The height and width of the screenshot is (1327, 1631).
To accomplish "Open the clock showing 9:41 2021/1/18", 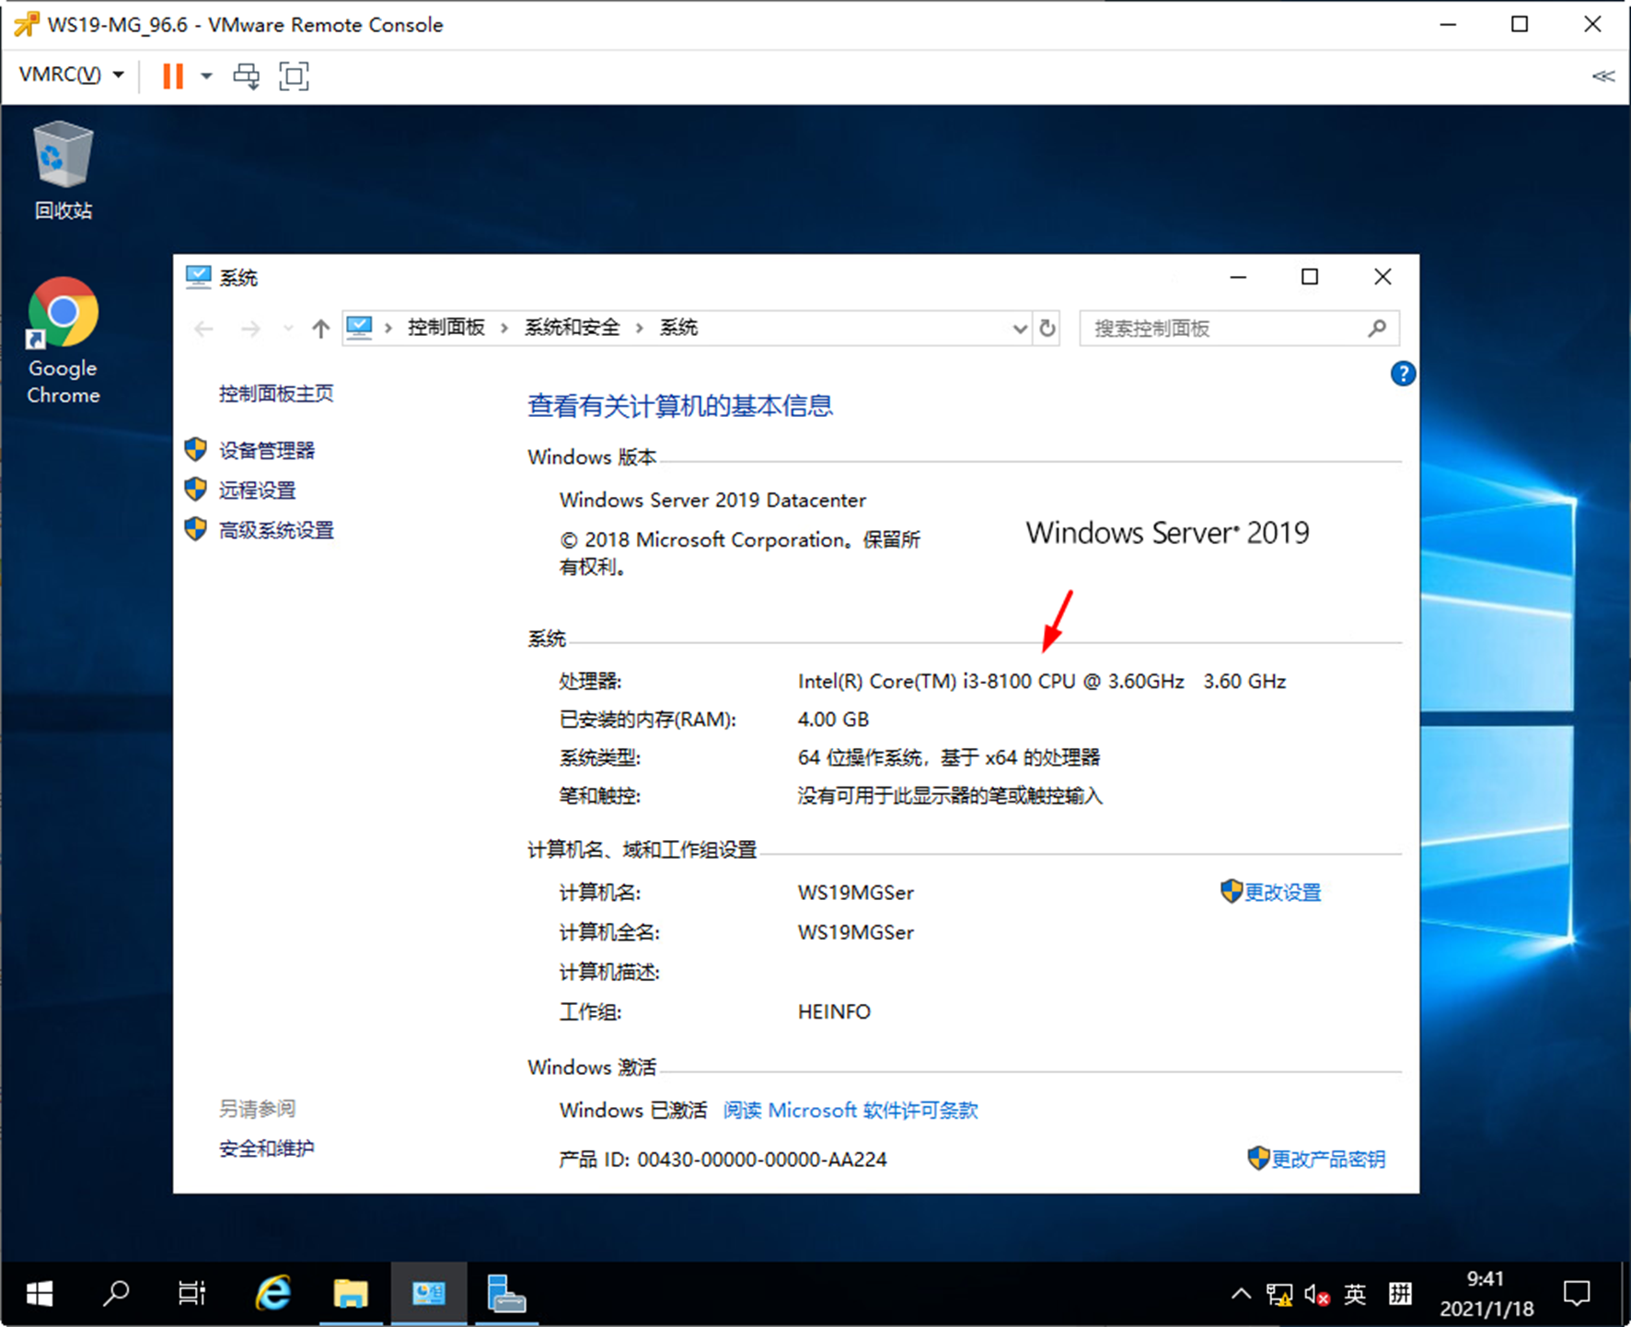I will click(1486, 1294).
